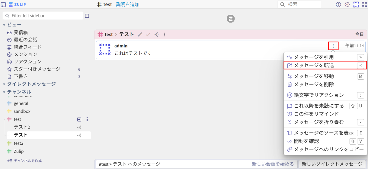Viewport: 368px width, 169px height.
Task: Choose メッセージを削除 menu item
Action: (314, 84)
